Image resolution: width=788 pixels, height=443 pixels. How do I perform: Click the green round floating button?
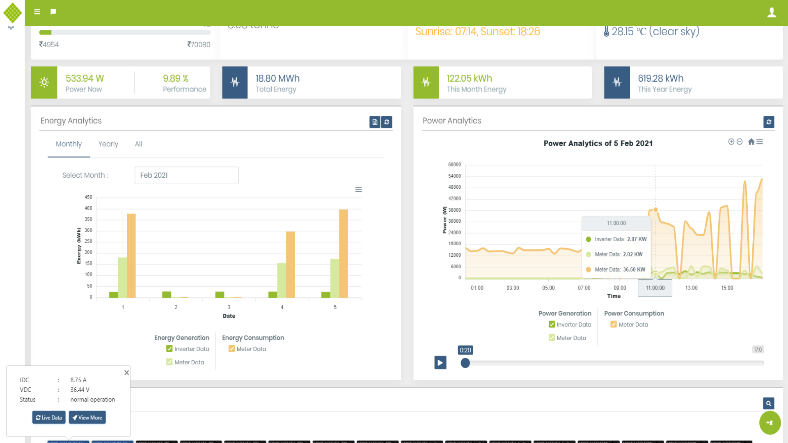[770, 422]
